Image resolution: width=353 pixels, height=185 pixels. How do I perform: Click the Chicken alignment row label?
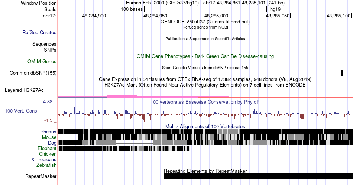click(48, 154)
